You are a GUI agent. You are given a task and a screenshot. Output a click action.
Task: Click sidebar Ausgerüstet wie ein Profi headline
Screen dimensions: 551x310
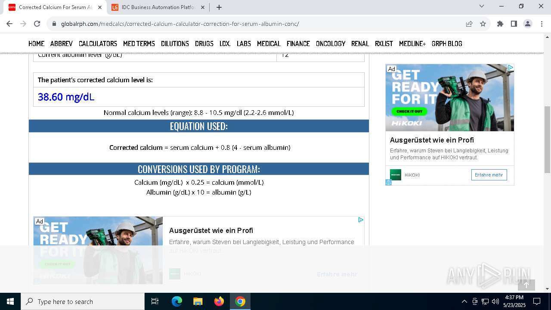point(432,140)
